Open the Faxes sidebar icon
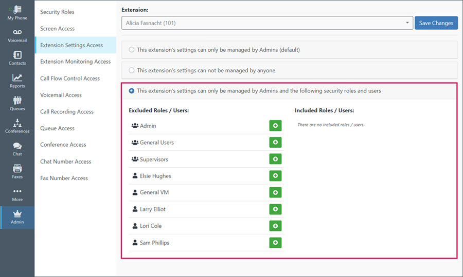The image size is (463, 277). pos(17,172)
